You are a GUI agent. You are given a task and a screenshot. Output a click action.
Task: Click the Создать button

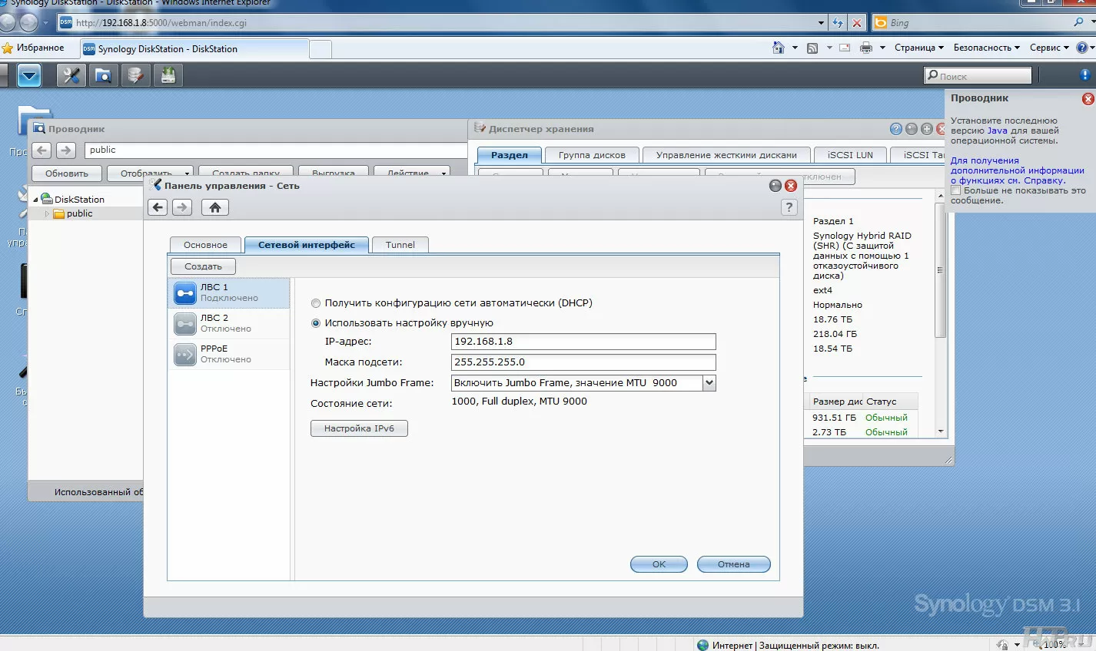click(203, 266)
